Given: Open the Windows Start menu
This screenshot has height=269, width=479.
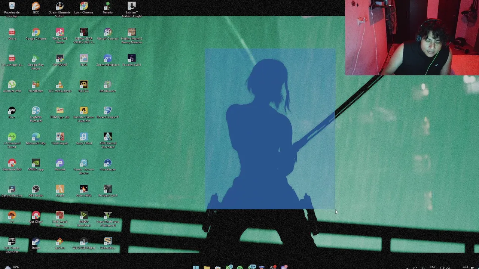Looking at the screenshot, I should [x=196, y=267].
